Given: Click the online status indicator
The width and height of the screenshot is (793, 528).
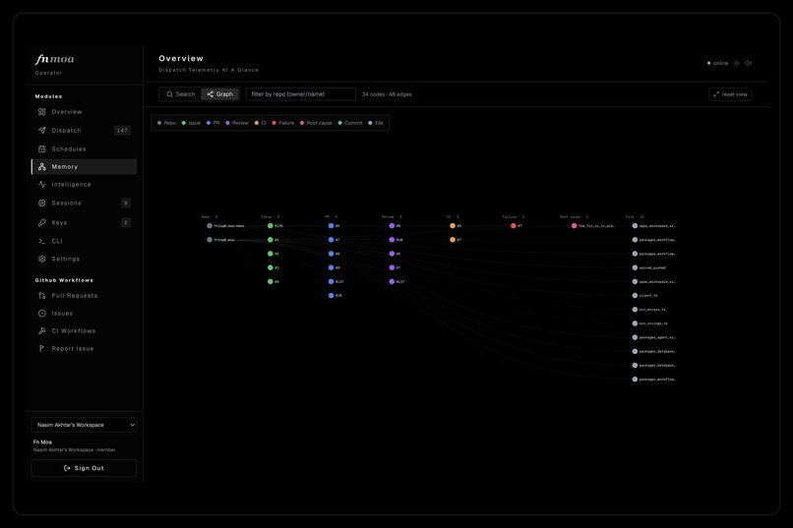Looking at the screenshot, I should pos(717,63).
